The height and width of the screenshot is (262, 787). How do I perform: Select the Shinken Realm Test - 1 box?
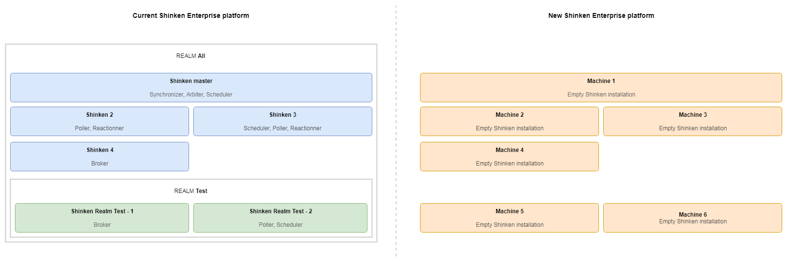click(x=102, y=218)
